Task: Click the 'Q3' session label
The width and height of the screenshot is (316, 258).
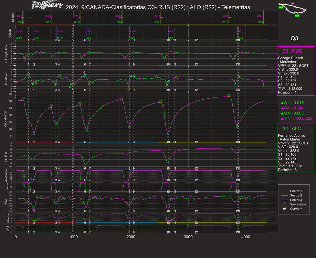Action: [x=294, y=38]
